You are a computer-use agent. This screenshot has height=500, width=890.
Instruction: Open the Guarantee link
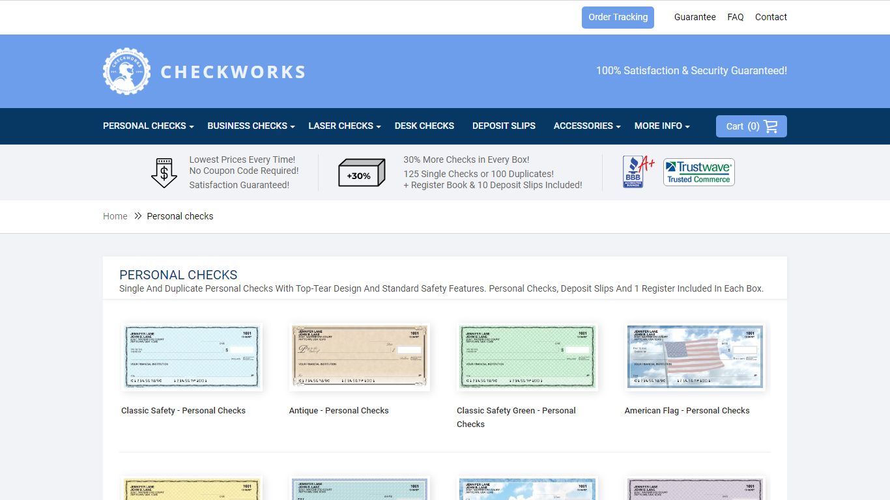[695, 18]
